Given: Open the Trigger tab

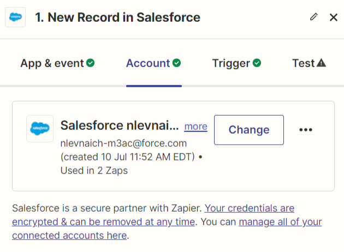Looking at the screenshot, I should [236, 63].
